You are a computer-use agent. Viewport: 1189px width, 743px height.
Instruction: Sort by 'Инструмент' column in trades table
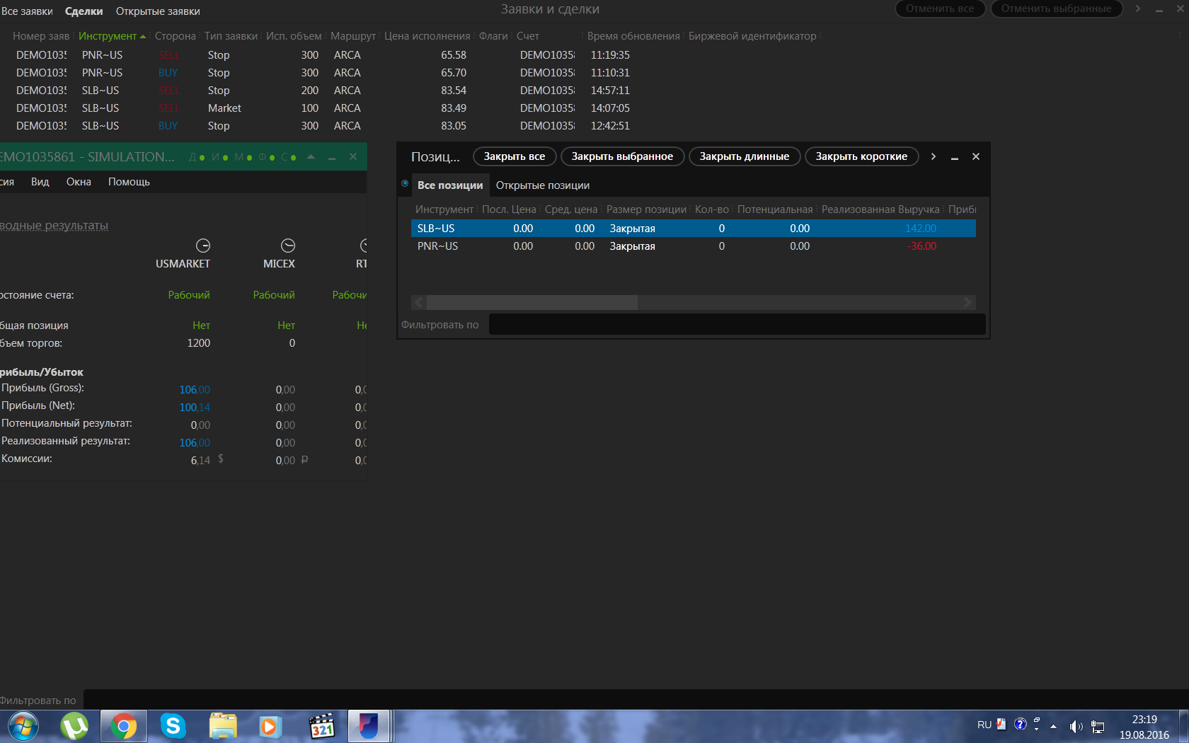(x=108, y=36)
